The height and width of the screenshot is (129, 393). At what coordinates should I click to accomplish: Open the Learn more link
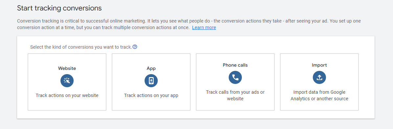tap(204, 27)
